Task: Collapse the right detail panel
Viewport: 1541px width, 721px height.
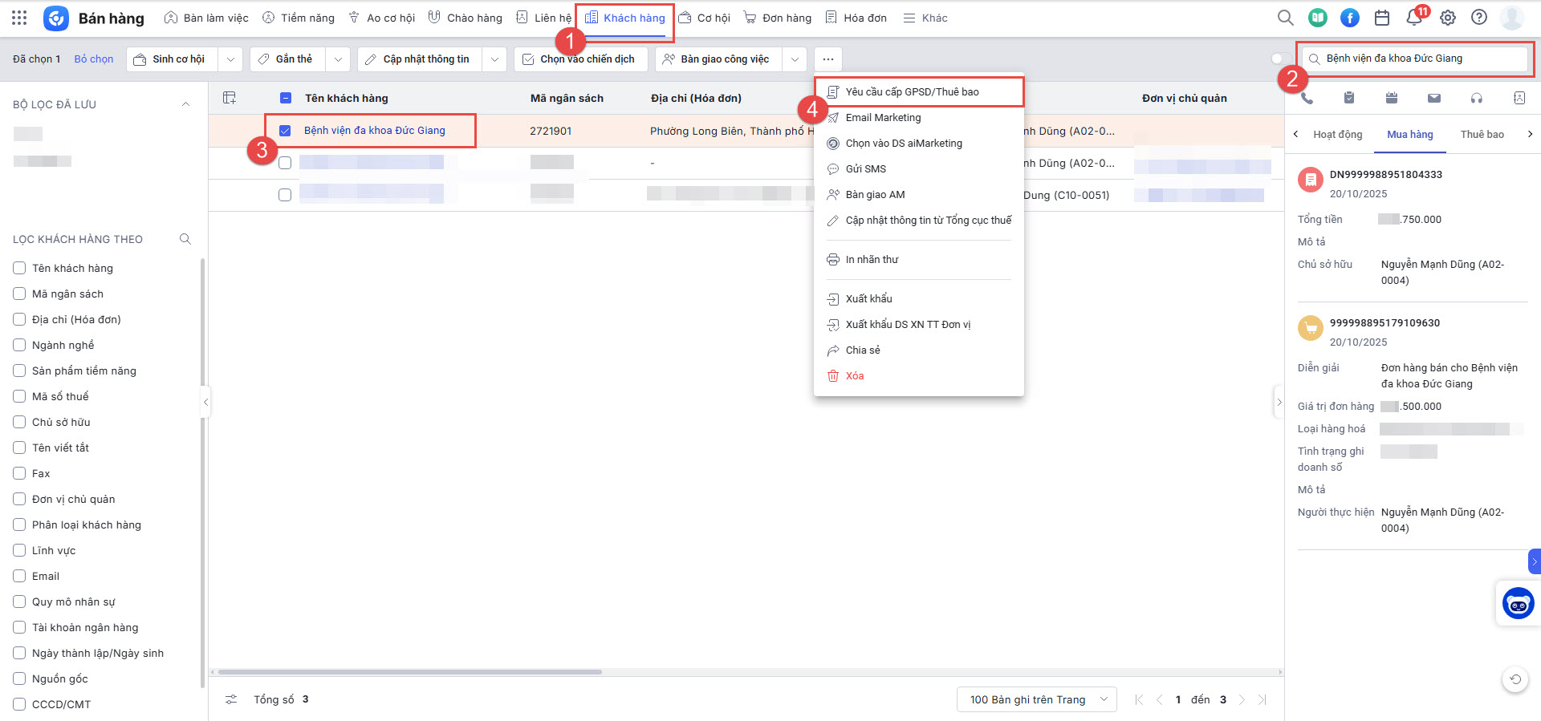Action: point(1279,403)
